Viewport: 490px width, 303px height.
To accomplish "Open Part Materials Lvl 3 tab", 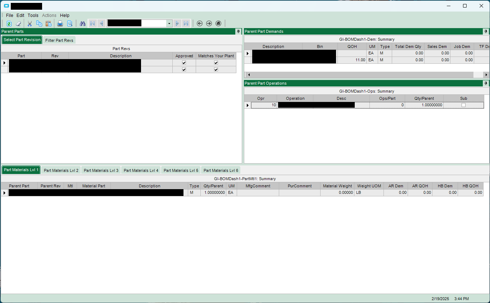I will tap(101, 170).
